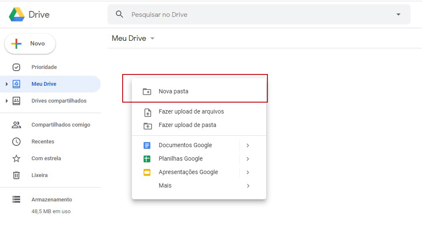Image resolution: width=422 pixels, height=230 pixels.
Task: Open Drives compartilhados section
Action: 59,101
